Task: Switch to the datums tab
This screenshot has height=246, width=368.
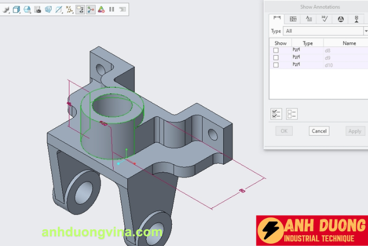Action: click(x=357, y=19)
